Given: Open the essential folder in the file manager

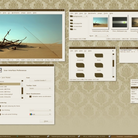Looking at the screenshot, I should [x=80, y=57].
